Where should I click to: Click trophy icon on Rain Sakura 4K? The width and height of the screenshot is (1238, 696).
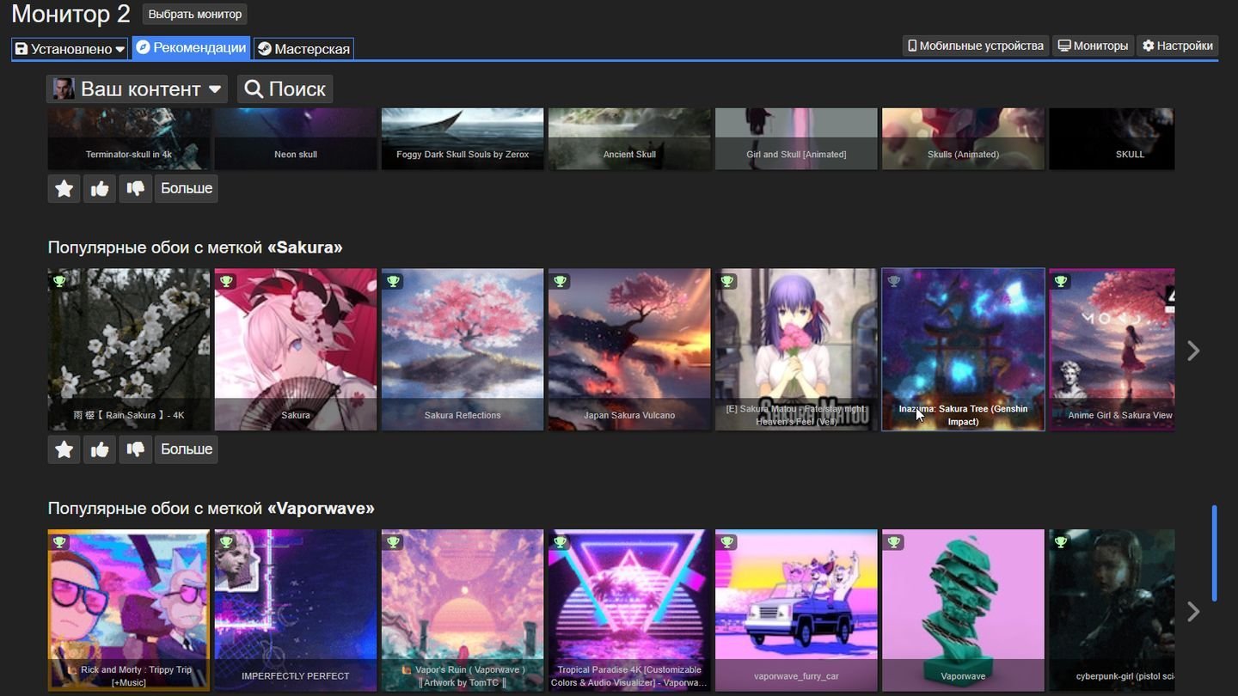tap(59, 281)
